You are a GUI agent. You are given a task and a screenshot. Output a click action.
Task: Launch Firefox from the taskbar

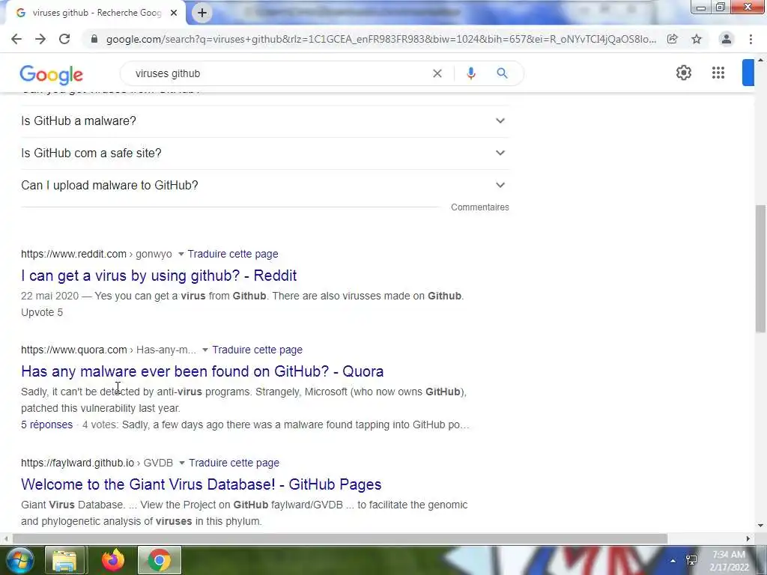tap(113, 560)
